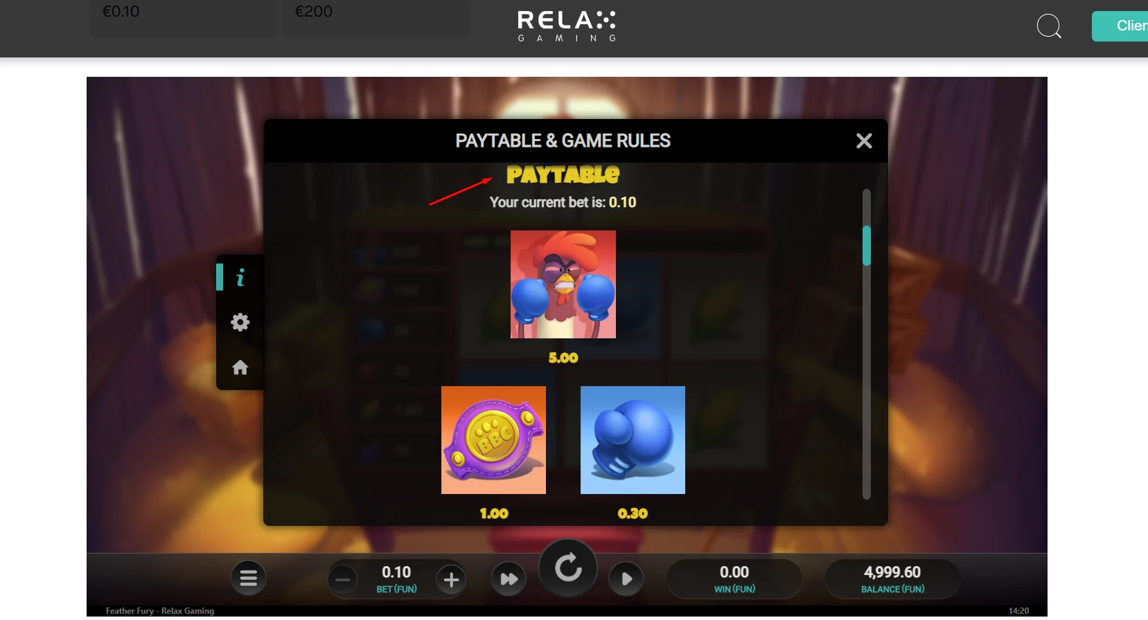The image size is (1148, 620).
Task: Select the BBC champion belt symbol
Action: (493, 440)
